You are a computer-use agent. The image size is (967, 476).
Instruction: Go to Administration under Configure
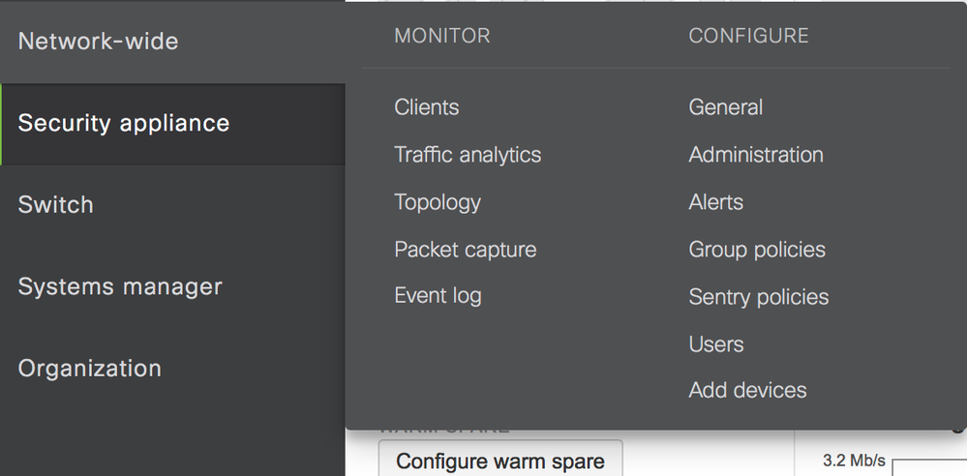point(756,155)
